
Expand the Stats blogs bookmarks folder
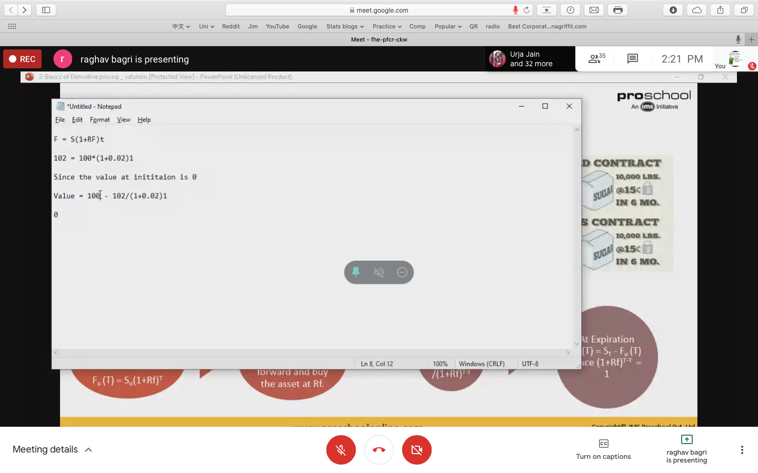pyautogui.click(x=345, y=26)
